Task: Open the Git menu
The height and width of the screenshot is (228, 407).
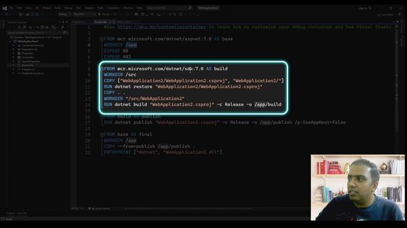Action: pyautogui.click(x=37, y=8)
